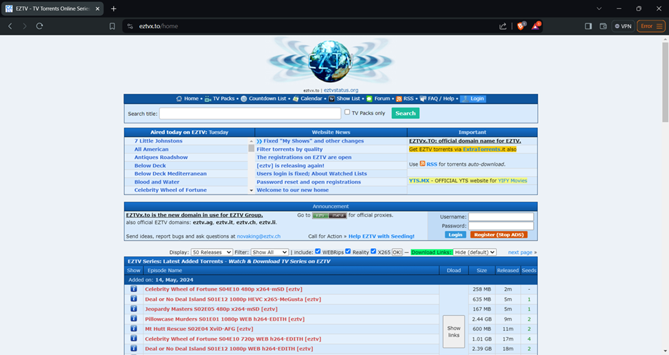
Task: Click page vertical scrollbar thumb
Action: [665, 81]
